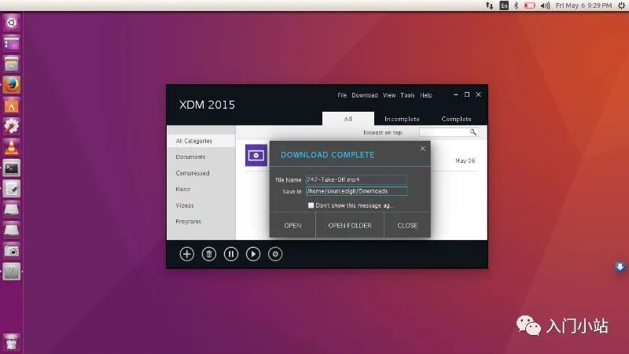This screenshot has height=354, width=629.
Task: Delete selected download with trash icon
Action: tap(209, 254)
